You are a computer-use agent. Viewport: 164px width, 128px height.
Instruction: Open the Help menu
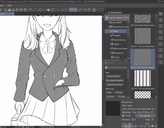click(9, 5)
